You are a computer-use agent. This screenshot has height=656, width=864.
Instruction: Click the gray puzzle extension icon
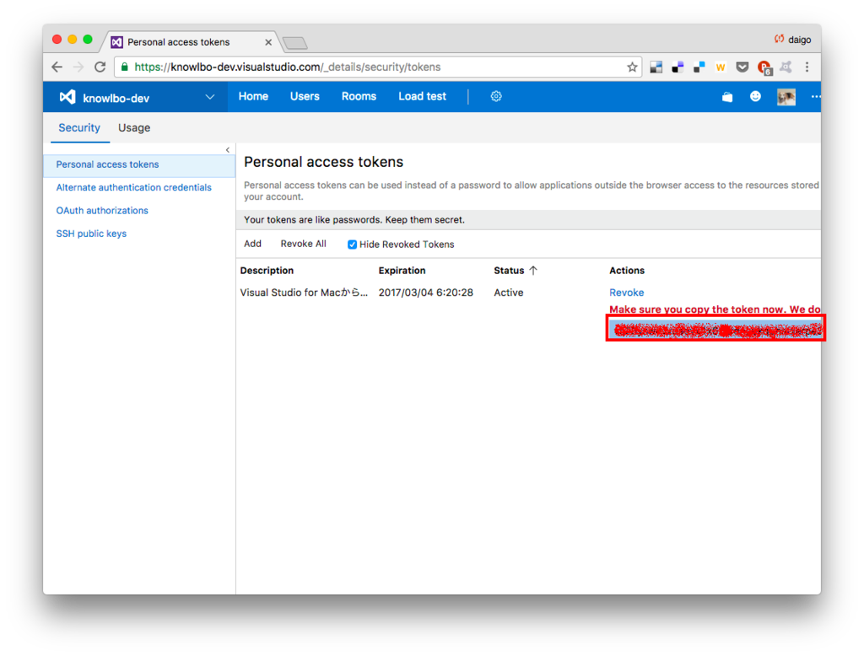[786, 67]
